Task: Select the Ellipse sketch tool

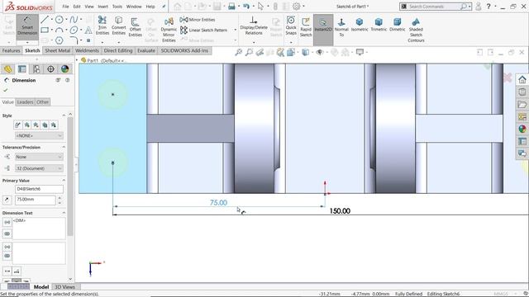Action: point(74,31)
